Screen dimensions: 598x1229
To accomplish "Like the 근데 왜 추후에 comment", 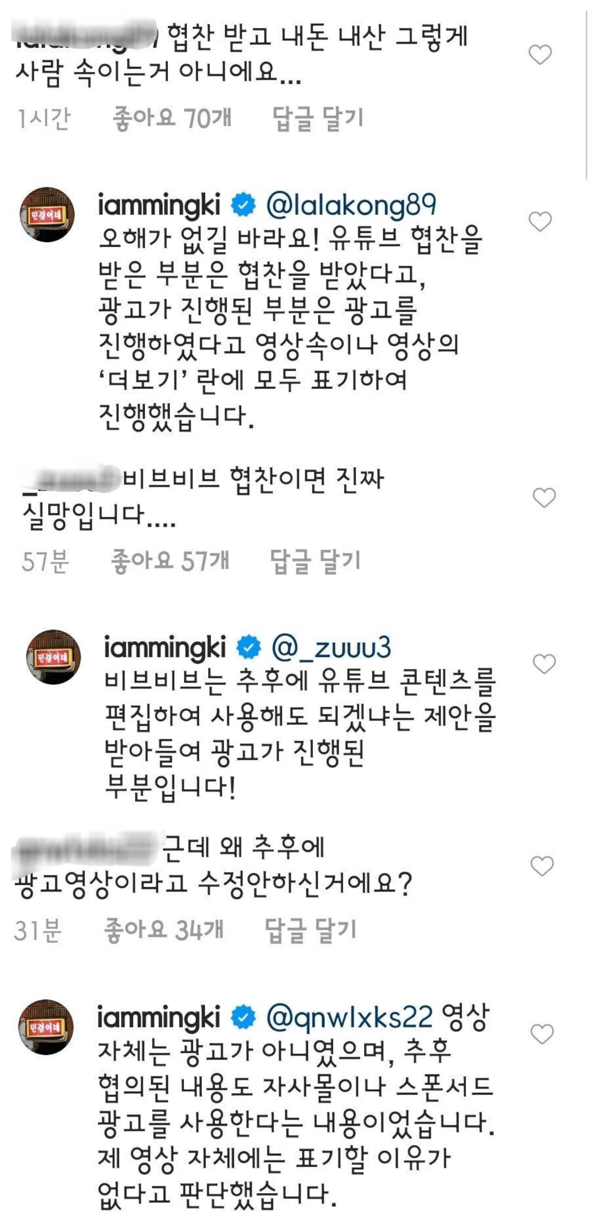I will point(542,866).
